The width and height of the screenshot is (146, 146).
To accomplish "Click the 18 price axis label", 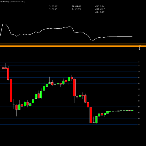I will tap(139, 124).
